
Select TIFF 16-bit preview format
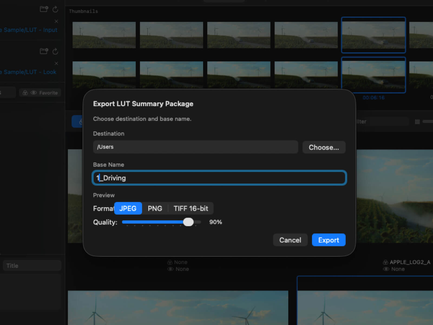191,208
